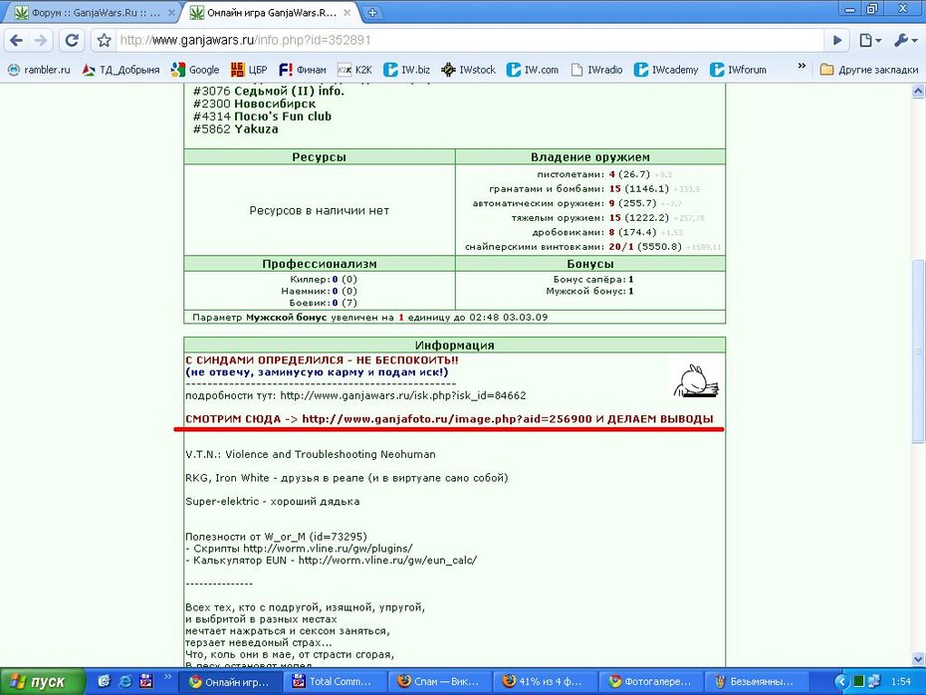Screen dimensions: 926x695
Task: Open the Новосибирск syndicate link
Action: pyautogui.click(x=275, y=104)
